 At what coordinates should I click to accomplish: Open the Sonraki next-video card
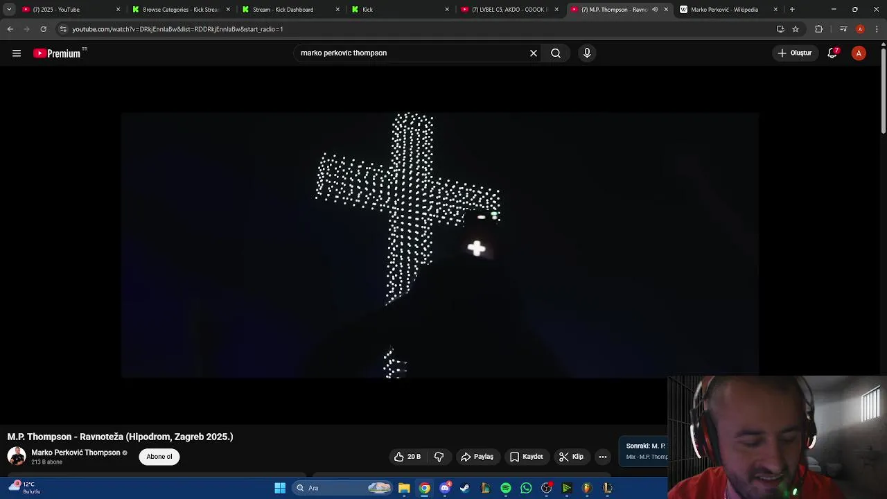644,451
